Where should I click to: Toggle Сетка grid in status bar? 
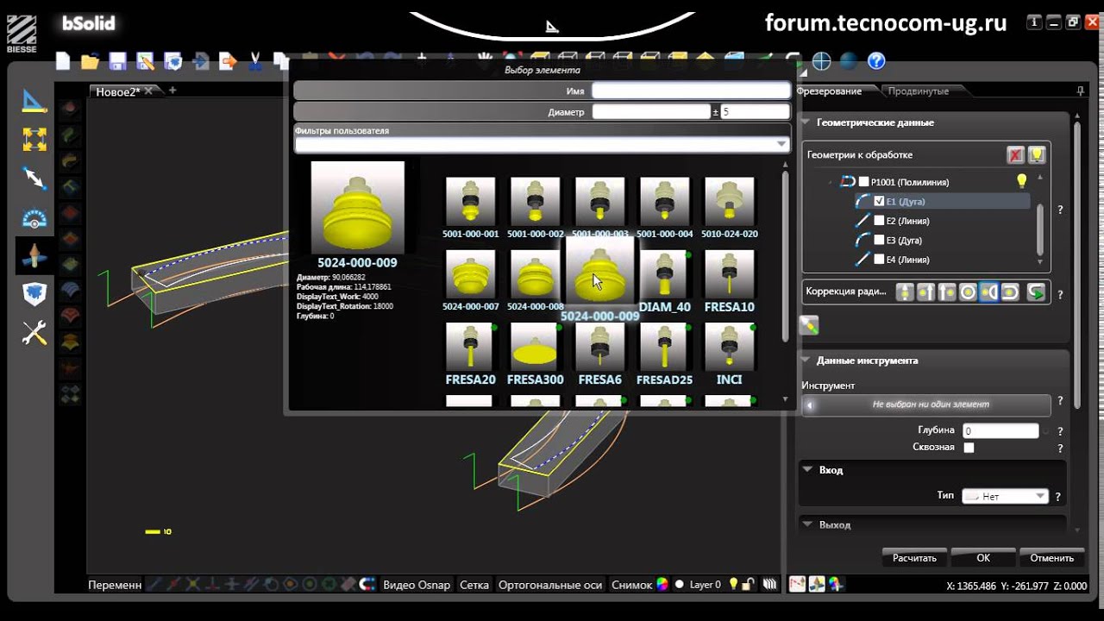click(x=474, y=585)
